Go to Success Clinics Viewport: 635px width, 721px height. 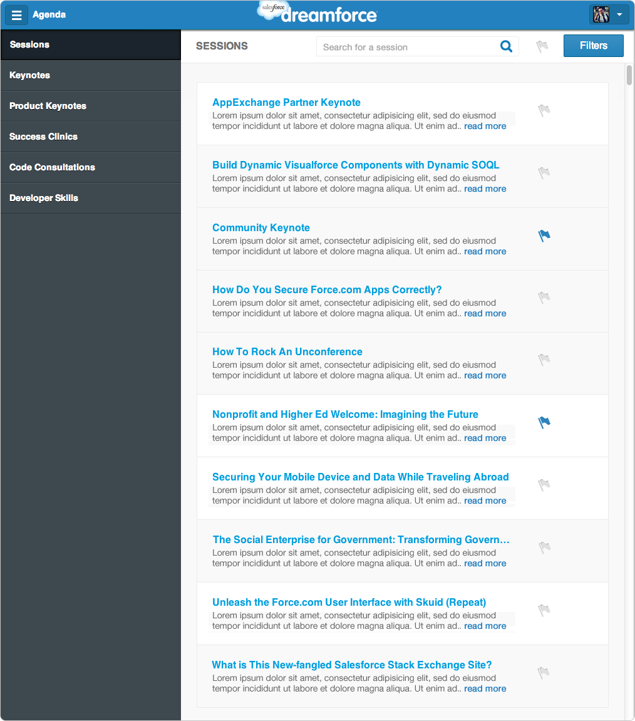(x=91, y=137)
